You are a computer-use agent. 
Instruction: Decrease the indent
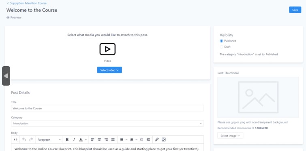141,140
